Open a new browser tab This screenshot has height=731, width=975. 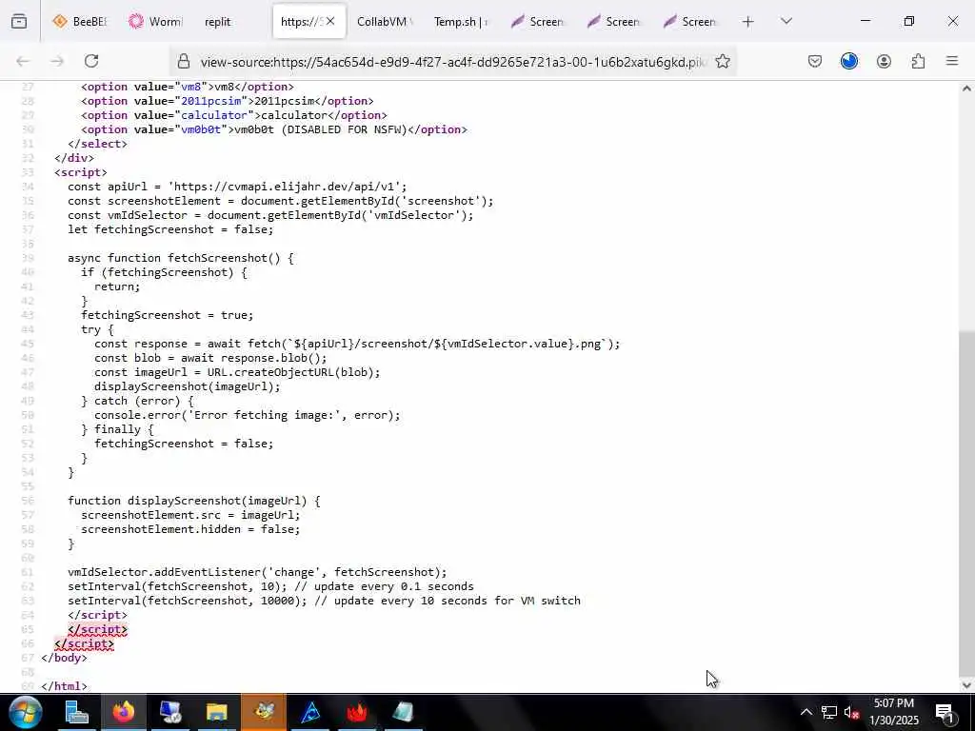click(x=748, y=22)
